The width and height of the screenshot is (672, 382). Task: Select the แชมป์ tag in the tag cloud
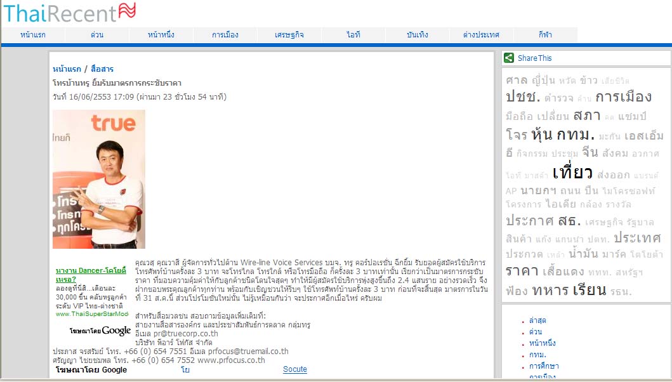[632, 116]
